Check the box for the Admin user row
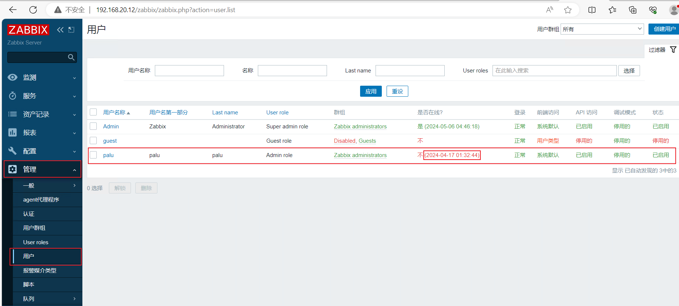The image size is (679, 306). [x=93, y=126]
